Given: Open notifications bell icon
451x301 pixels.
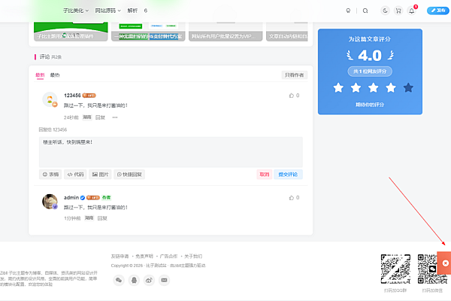Looking at the screenshot, I should click(411, 11).
